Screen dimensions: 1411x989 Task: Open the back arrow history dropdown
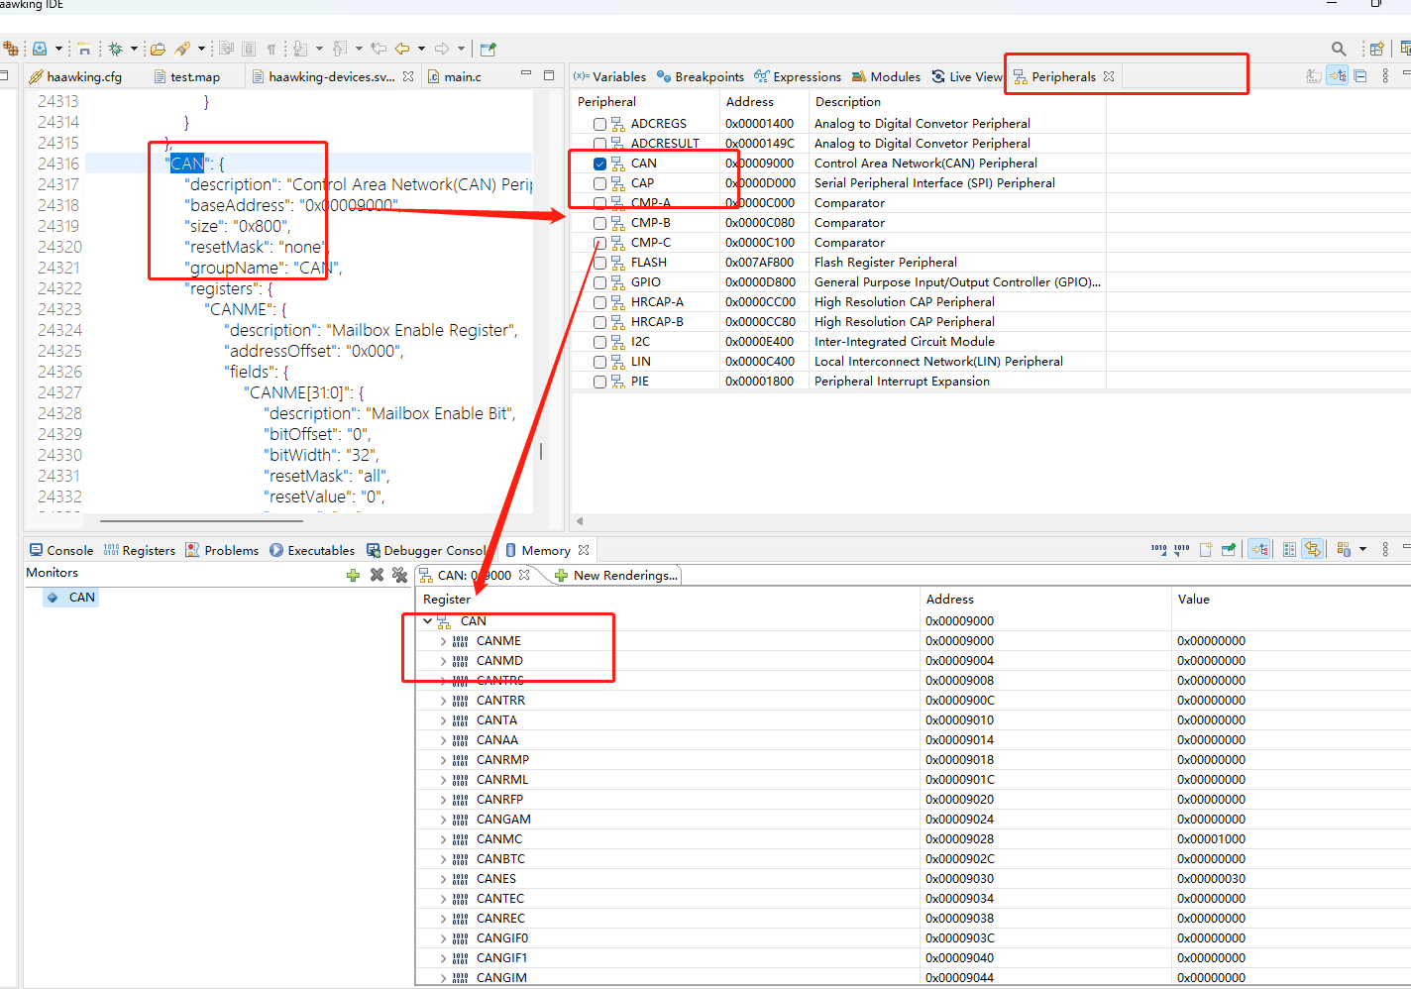click(x=421, y=48)
